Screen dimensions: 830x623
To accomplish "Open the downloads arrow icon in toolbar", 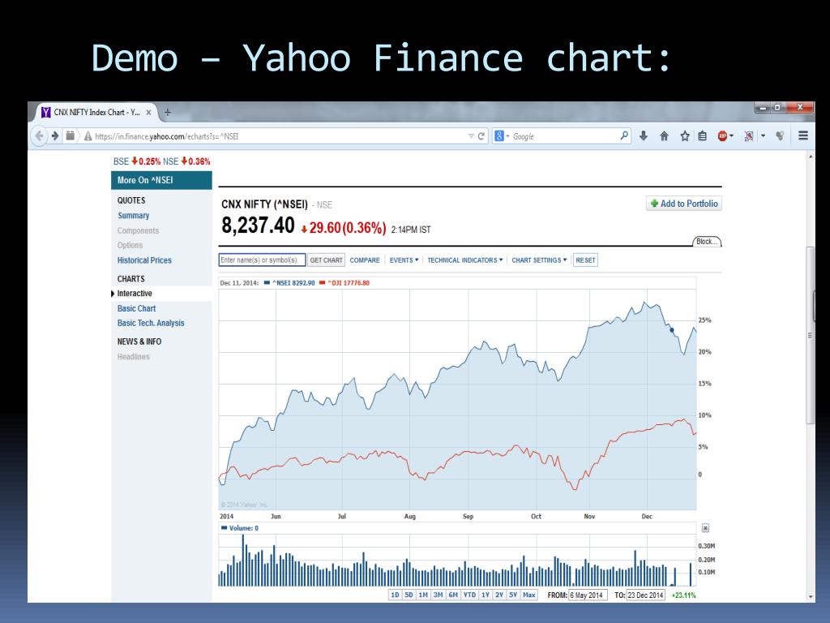I will pyautogui.click(x=643, y=136).
